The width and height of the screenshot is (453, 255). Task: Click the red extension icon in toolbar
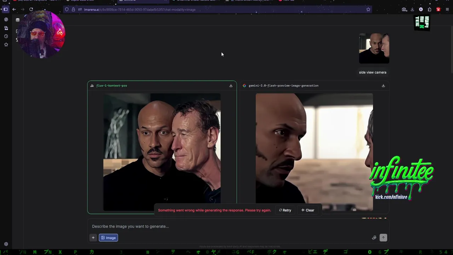tap(438, 10)
